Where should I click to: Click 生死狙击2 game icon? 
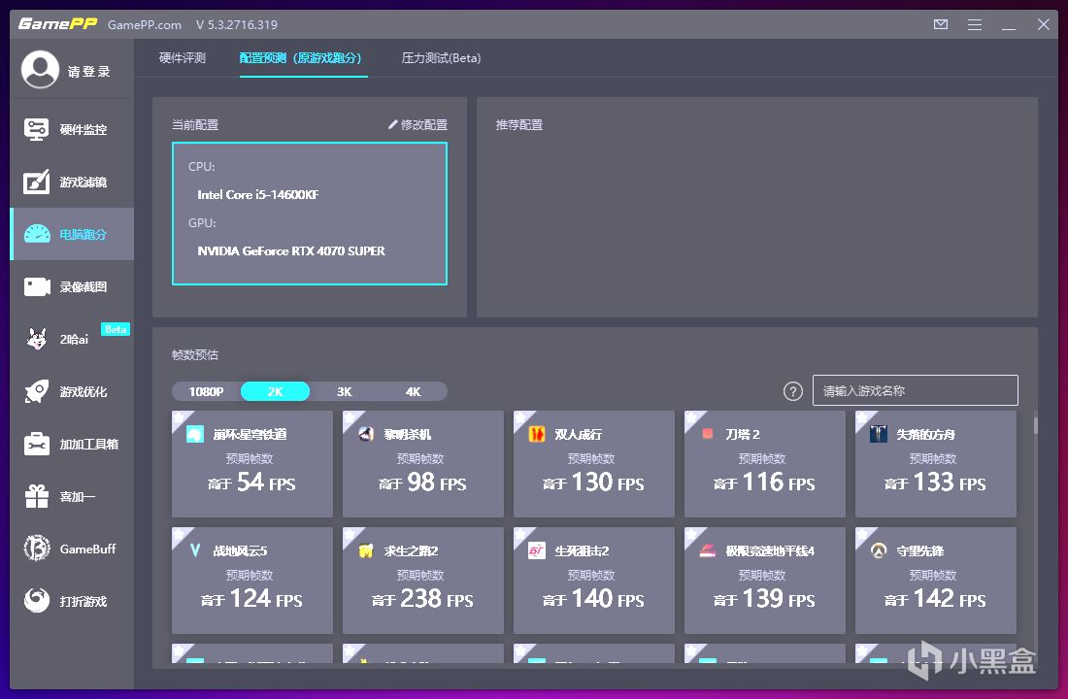[x=537, y=550]
